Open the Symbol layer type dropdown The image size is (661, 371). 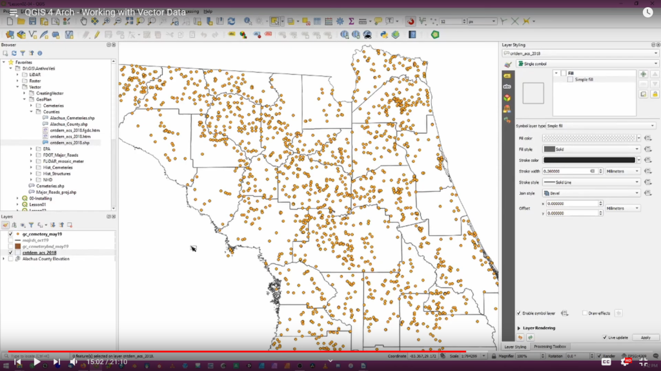pos(601,126)
